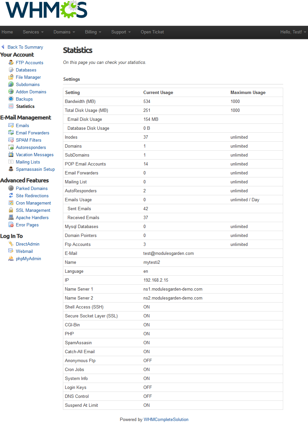The width and height of the screenshot is (308, 423).
Task: Click the Autoresponders icon
Action: pos(11,147)
